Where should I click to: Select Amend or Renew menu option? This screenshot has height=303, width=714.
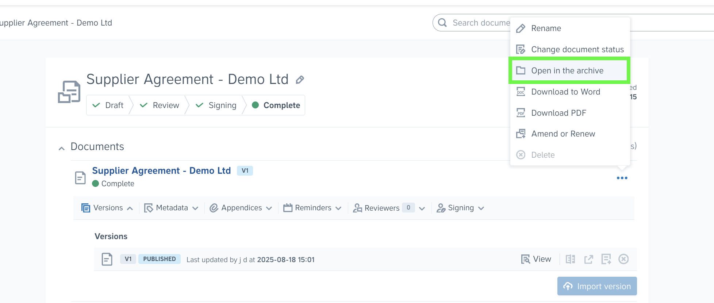tap(563, 134)
